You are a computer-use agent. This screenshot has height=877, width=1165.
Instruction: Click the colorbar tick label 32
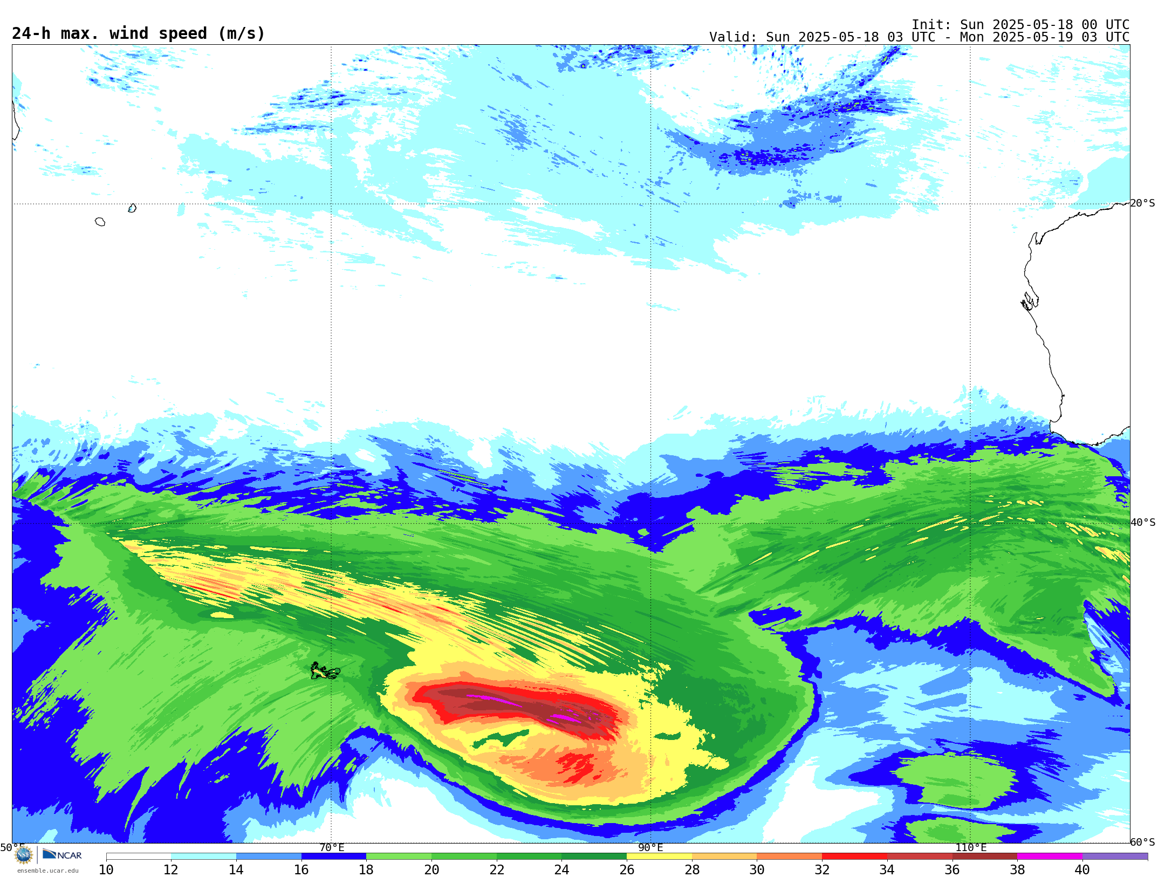tap(822, 869)
